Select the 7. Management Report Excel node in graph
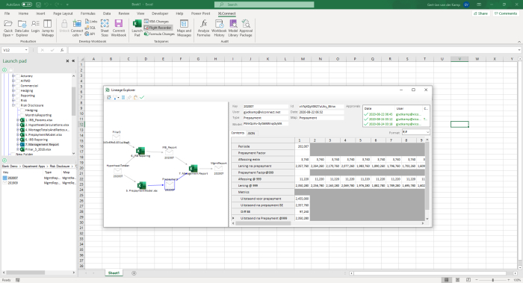The image size is (523, 283). coord(193,169)
